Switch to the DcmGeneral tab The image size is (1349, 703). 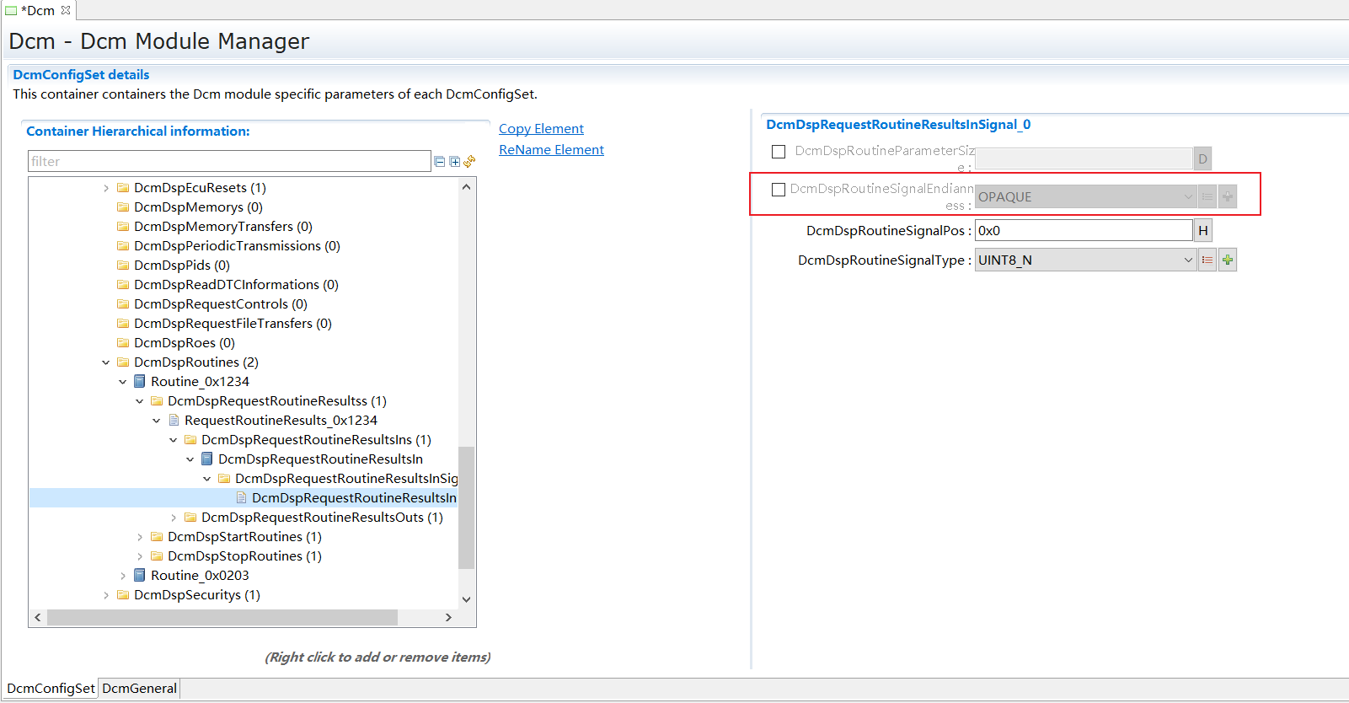click(x=140, y=689)
